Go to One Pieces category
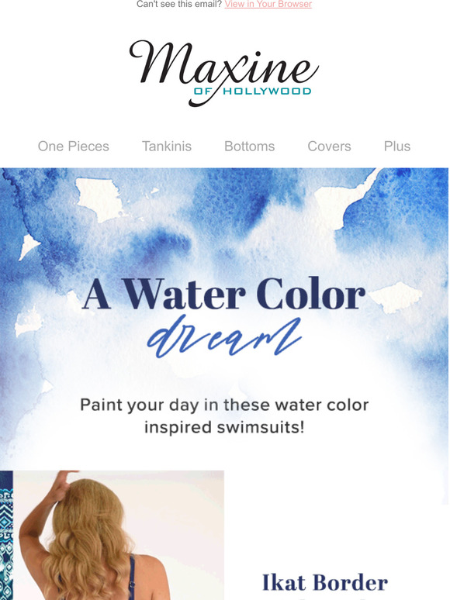Image resolution: width=450 pixels, height=600 pixels. click(74, 147)
